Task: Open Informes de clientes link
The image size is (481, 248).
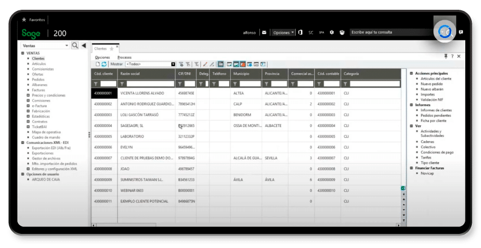Action: pyautogui.click(x=436, y=110)
